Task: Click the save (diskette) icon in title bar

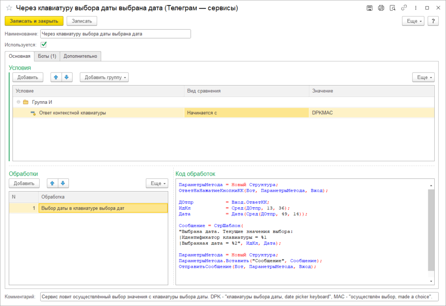Action: 369,8
